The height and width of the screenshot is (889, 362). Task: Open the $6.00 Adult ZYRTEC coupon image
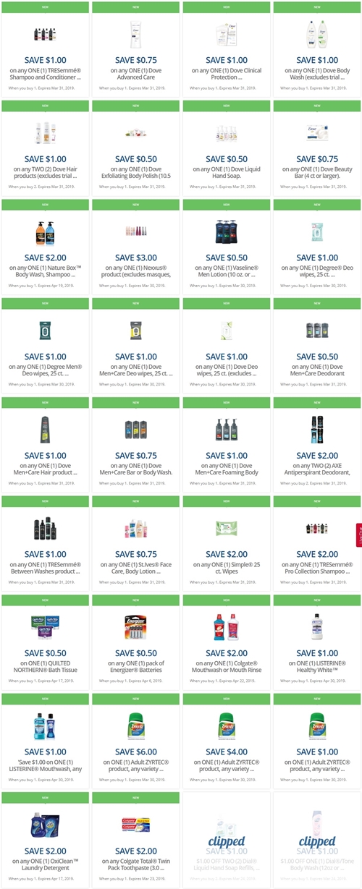[x=135, y=726]
